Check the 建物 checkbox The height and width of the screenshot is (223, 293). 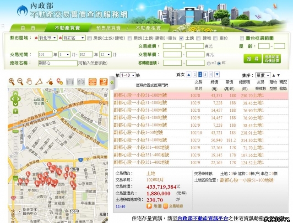coord(199,38)
